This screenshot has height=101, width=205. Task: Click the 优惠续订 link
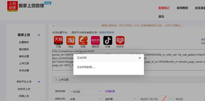[164, 8]
